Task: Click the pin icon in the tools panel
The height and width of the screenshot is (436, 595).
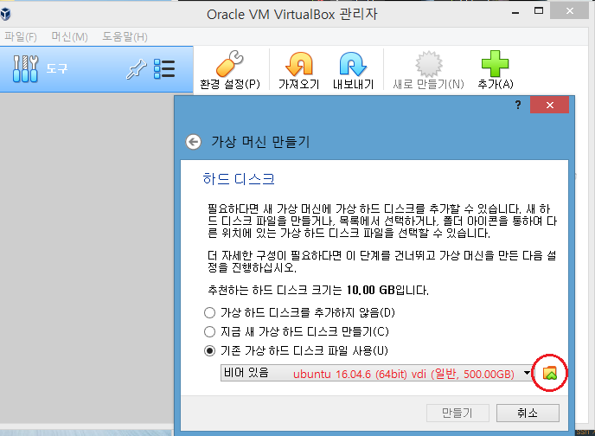Action: tap(136, 69)
